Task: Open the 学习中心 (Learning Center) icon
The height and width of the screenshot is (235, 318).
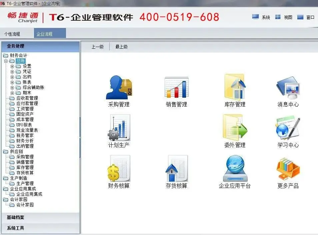Action: click(288, 128)
